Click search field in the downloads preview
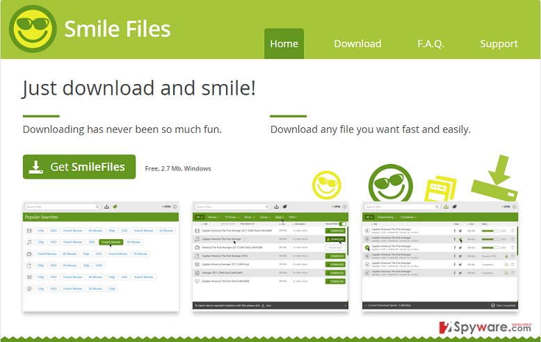Image resolution: width=541 pixels, height=342 pixels. point(402,207)
